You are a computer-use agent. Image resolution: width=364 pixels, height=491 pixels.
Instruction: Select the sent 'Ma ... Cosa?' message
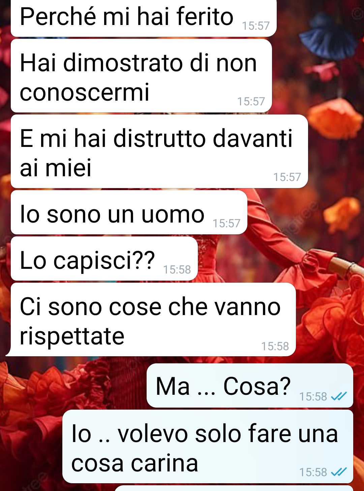tap(250, 385)
